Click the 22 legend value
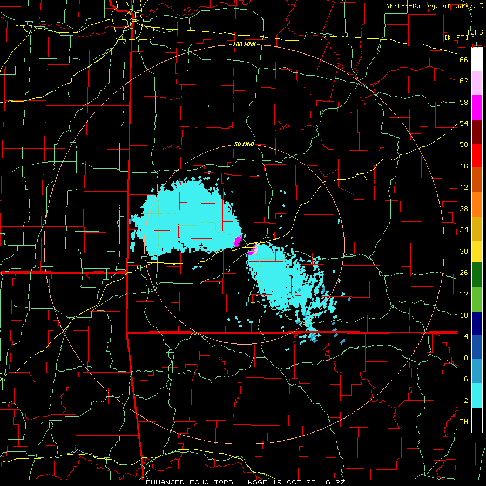 (x=464, y=294)
